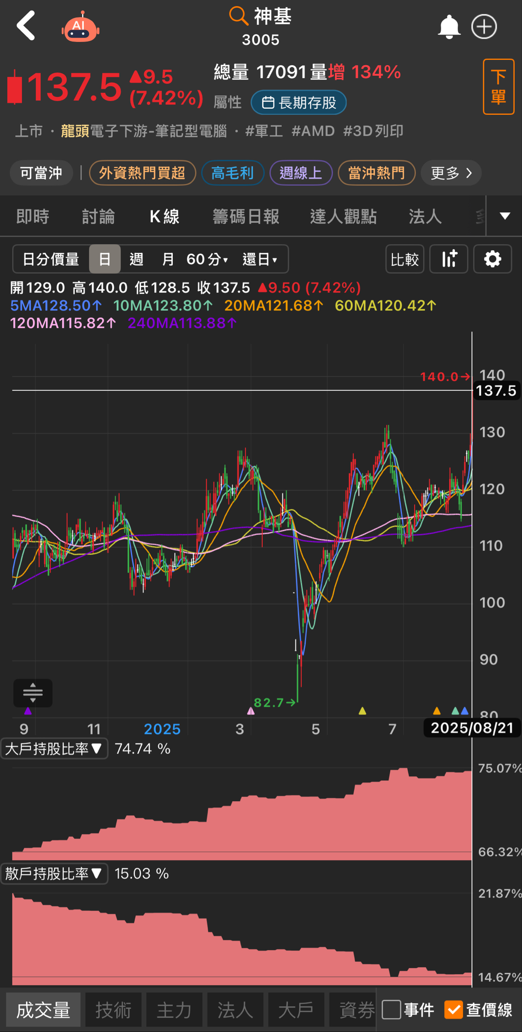Tap the back arrow icon
The width and height of the screenshot is (522, 1032).
[x=26, y=26]
